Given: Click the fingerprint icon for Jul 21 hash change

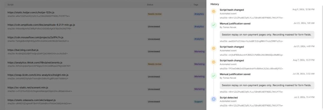Looking at the screenshot, I should tap(214, 48).
